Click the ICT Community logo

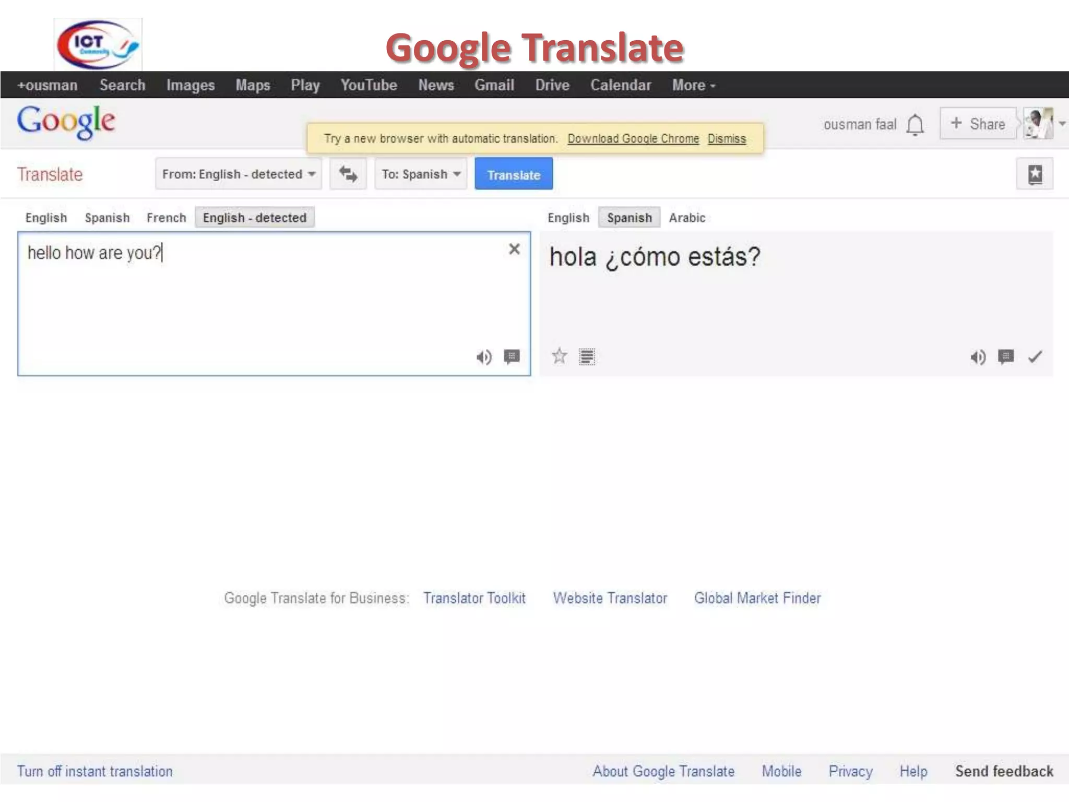(x=98, y=44)
